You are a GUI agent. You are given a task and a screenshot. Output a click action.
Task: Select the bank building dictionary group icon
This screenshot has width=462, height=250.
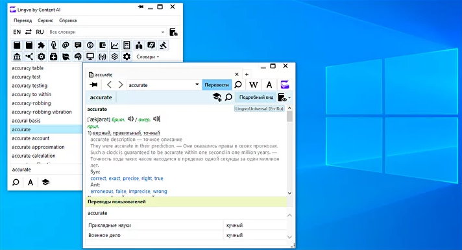pos(17,56)
